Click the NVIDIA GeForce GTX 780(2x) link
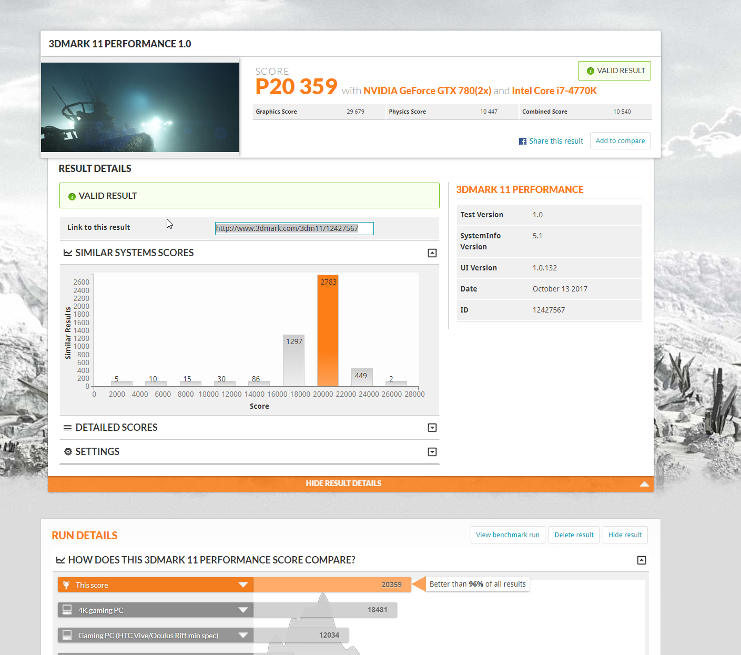 click(x=427, y=90)
